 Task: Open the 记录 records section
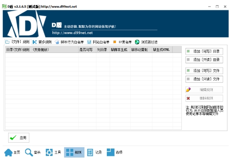(94, 152)
